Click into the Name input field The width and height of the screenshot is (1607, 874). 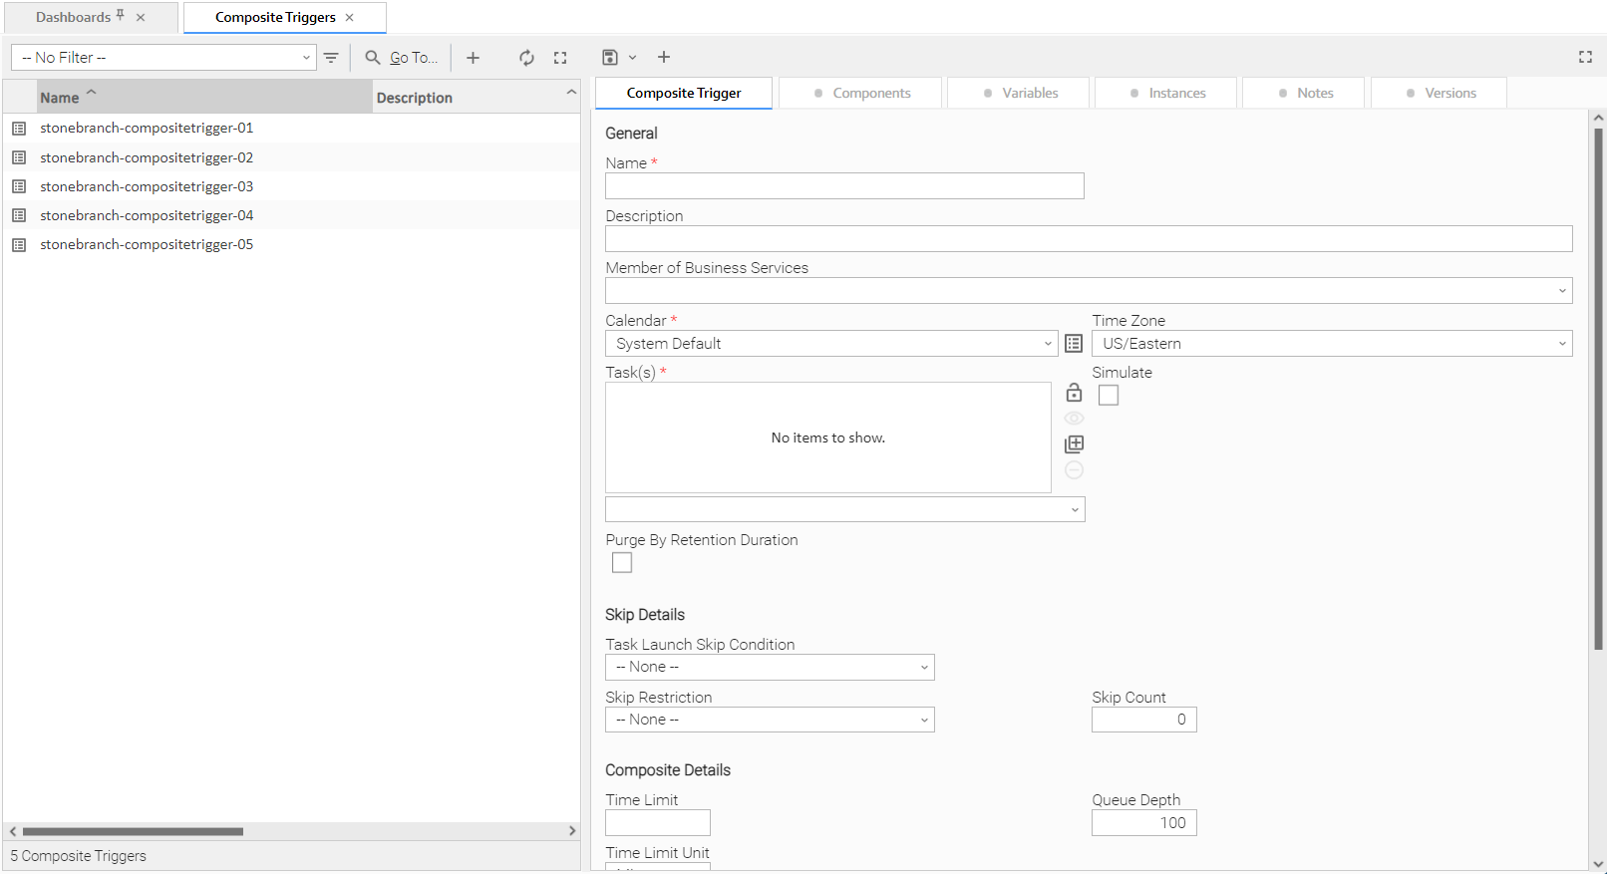(844, 186)
